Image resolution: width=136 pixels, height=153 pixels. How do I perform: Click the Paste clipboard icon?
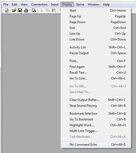coord(54,10)
